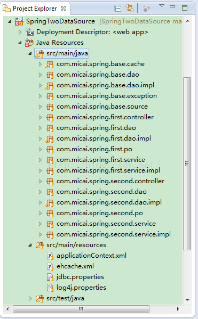
Task: Expand com.micai.spring.base.exception package
Action: 41,96
